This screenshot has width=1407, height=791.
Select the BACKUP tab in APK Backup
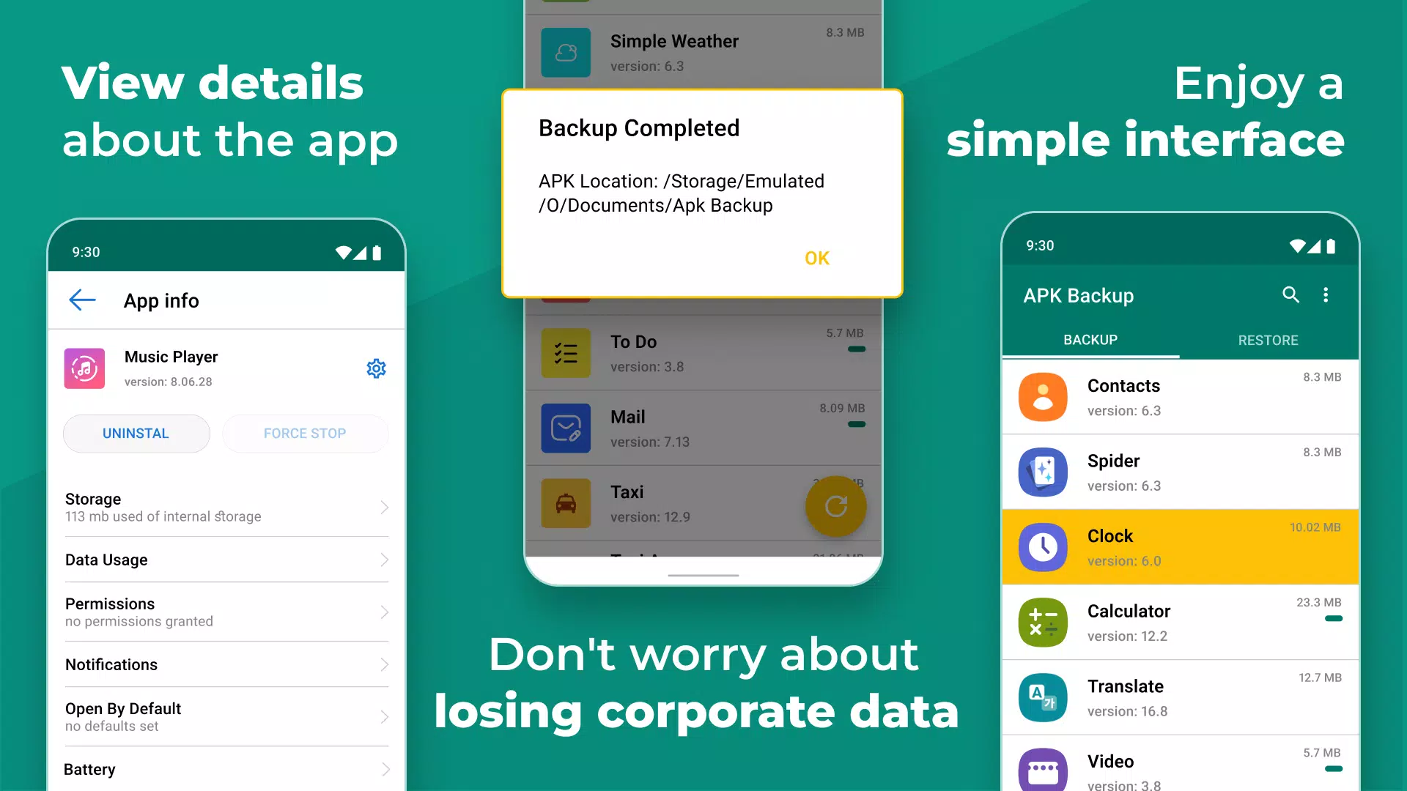(x=1090, y=339)
